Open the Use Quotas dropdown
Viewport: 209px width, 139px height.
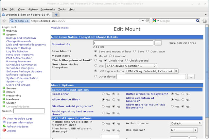pyautogui.click(x=184, y=130)
